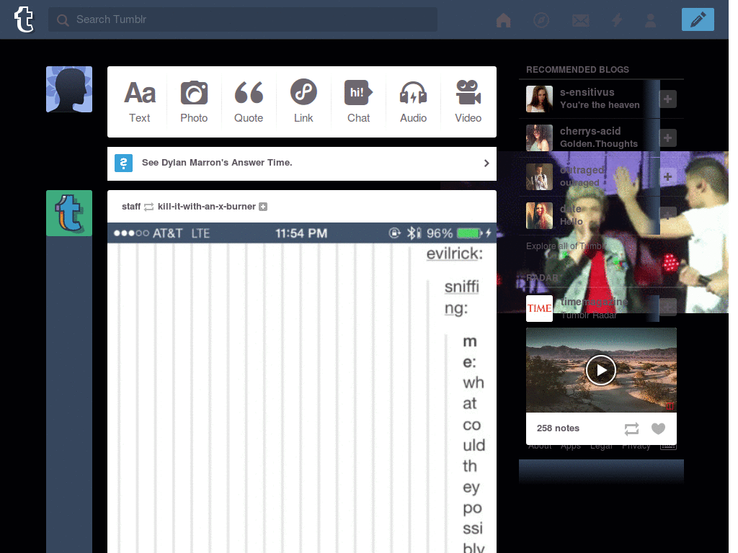
Task: Follow cherrys-acid with plus button
Action: pos(667,138)
